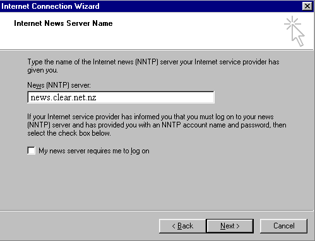Close the wizard via title bar X

tap(307, 6)
